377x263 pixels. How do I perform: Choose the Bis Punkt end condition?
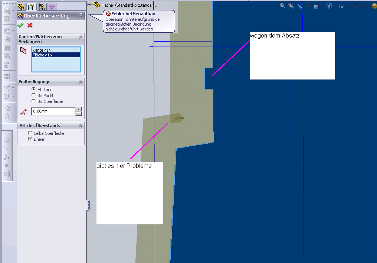coord(34,95)
